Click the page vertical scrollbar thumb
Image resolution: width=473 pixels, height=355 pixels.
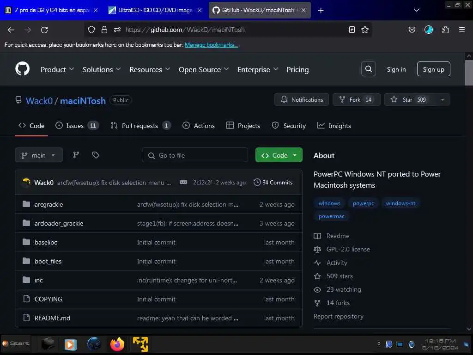[x=468, y=73]
